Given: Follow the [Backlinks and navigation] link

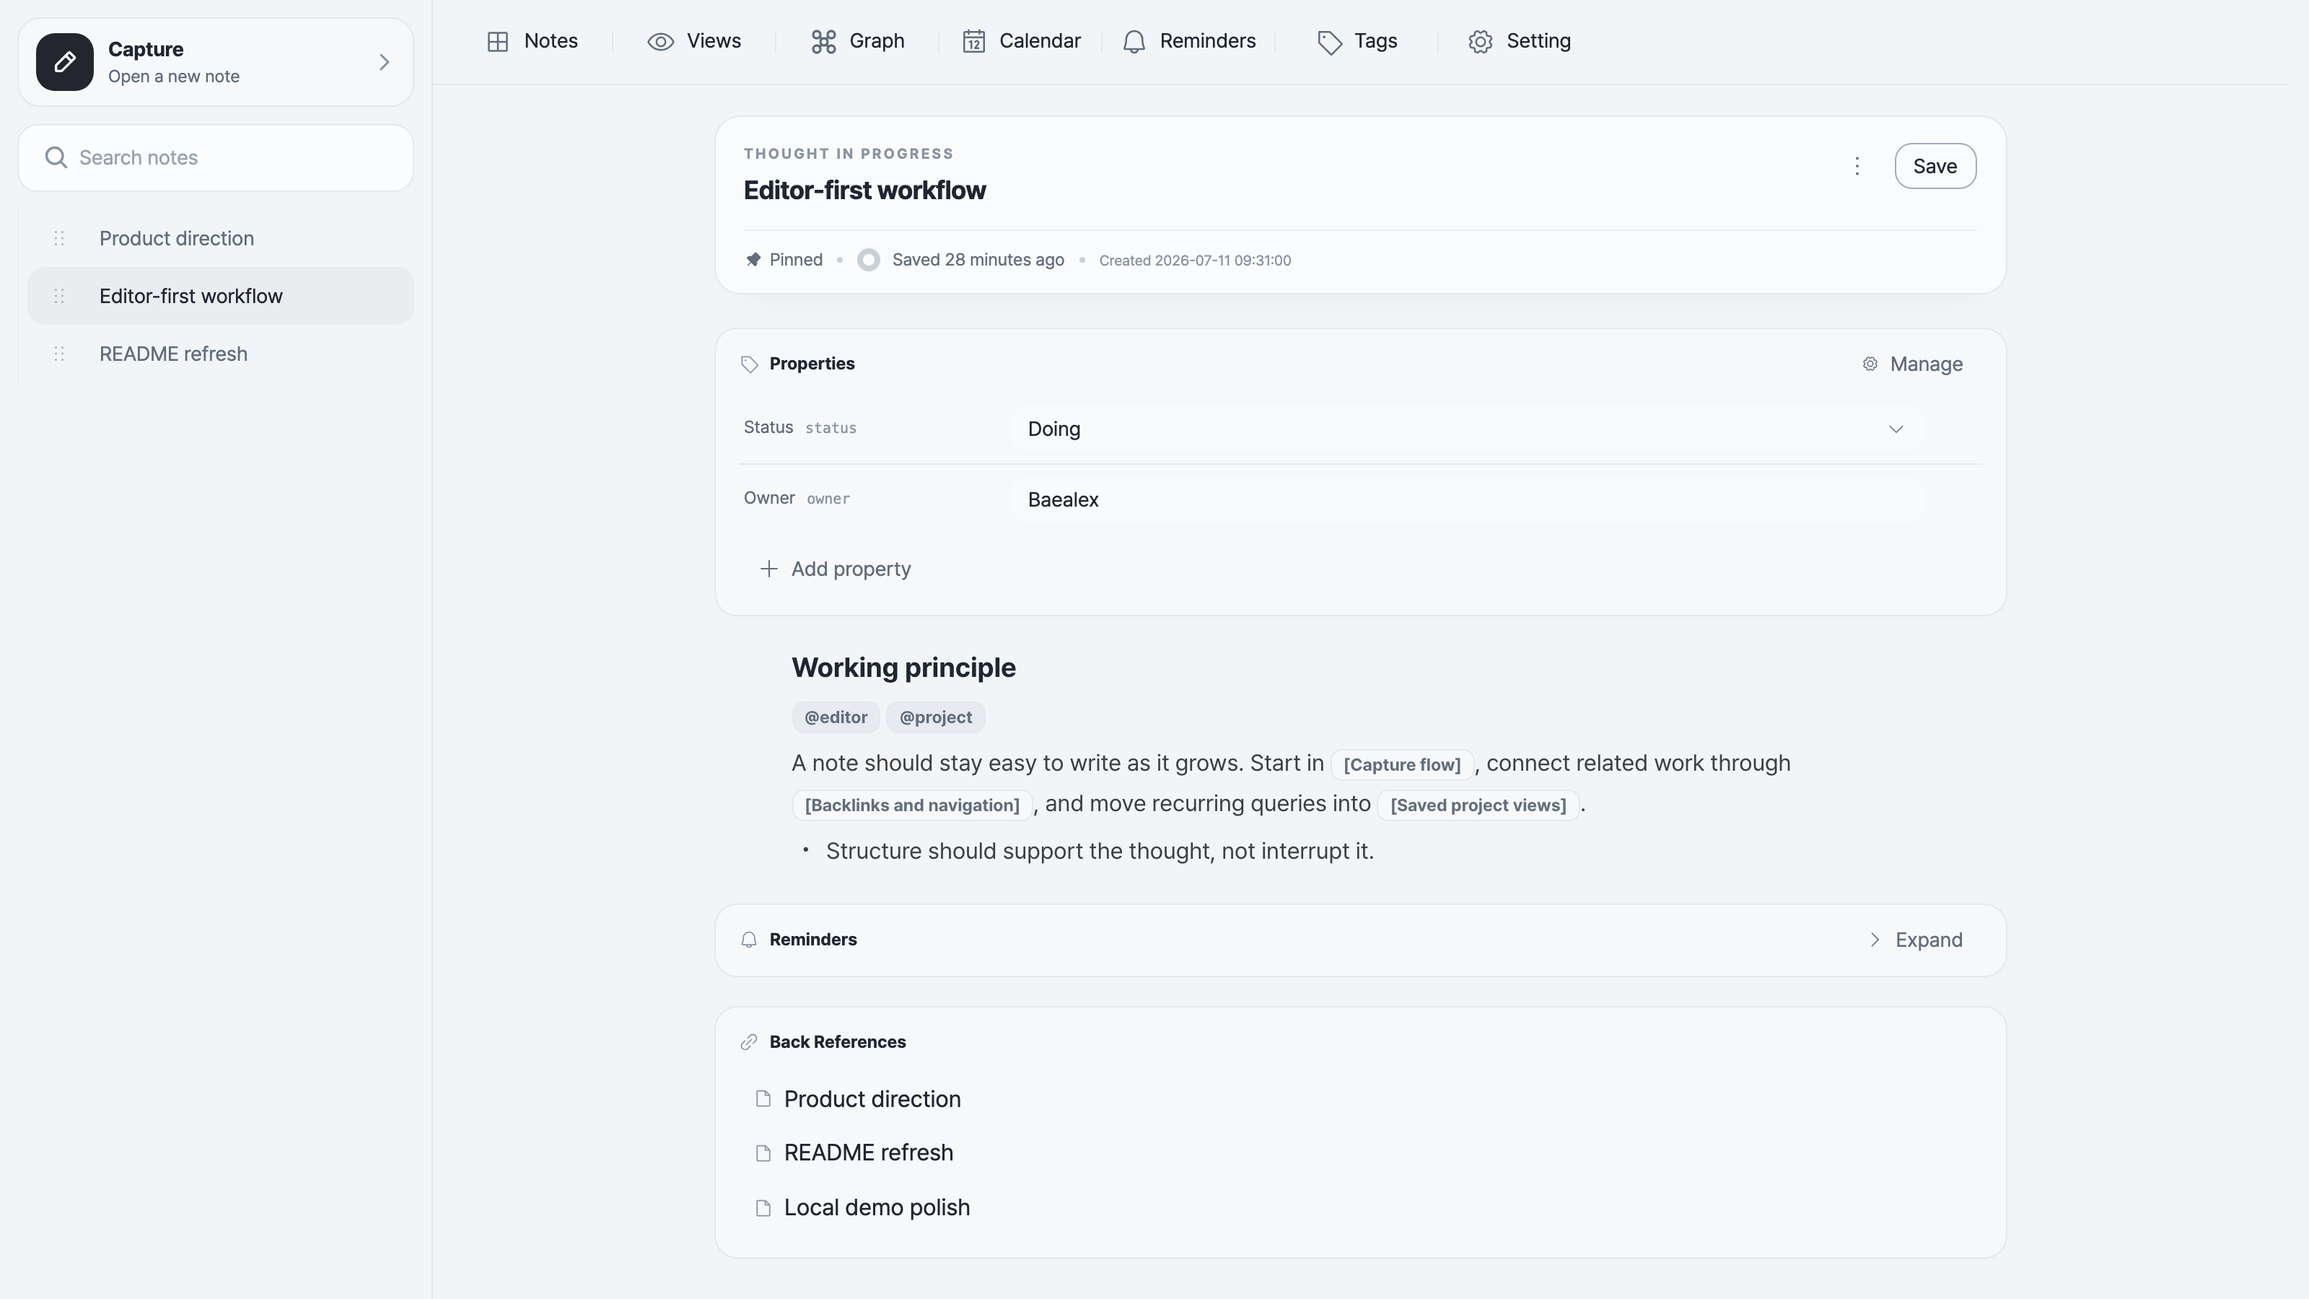Looking at the screenshot, I should tap(913, 805).
